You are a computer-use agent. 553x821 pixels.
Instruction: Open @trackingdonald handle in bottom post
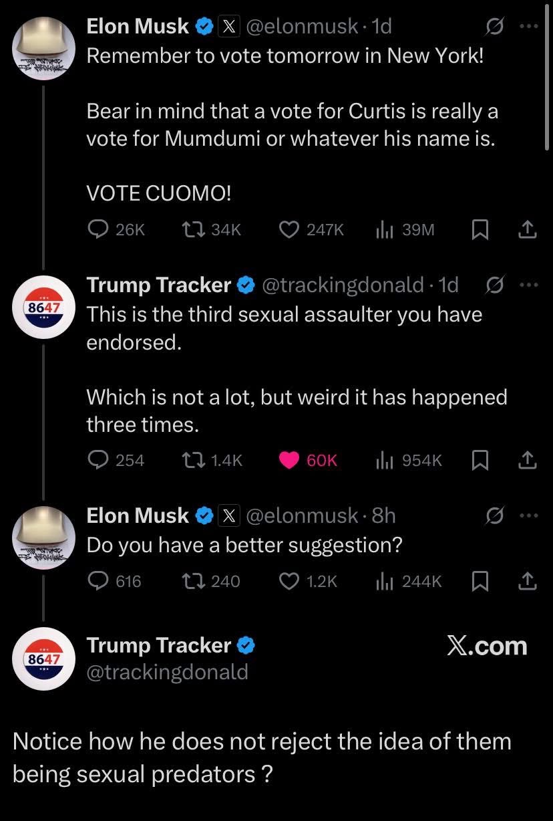167,671
